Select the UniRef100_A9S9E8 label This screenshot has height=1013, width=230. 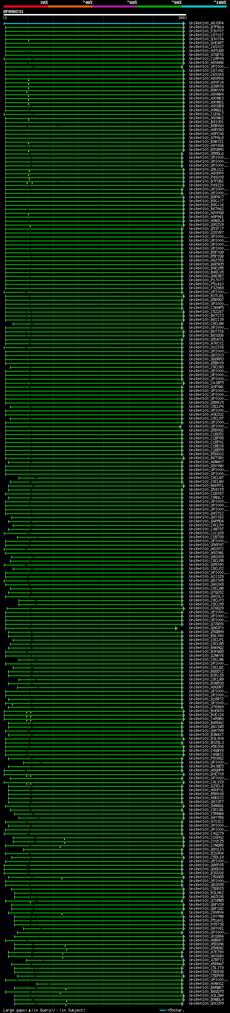click(206, 106)
